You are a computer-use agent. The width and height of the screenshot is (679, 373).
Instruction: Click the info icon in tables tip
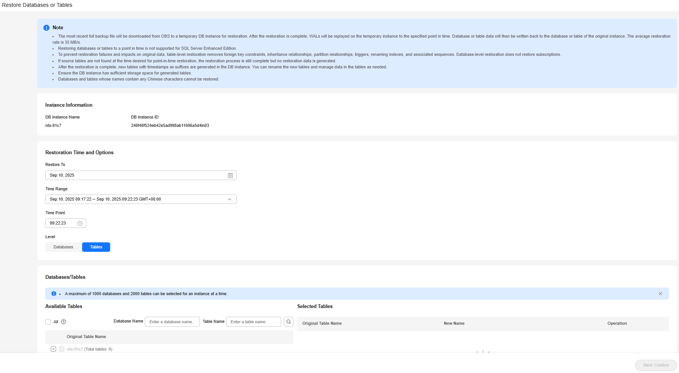tap(54, 294)
